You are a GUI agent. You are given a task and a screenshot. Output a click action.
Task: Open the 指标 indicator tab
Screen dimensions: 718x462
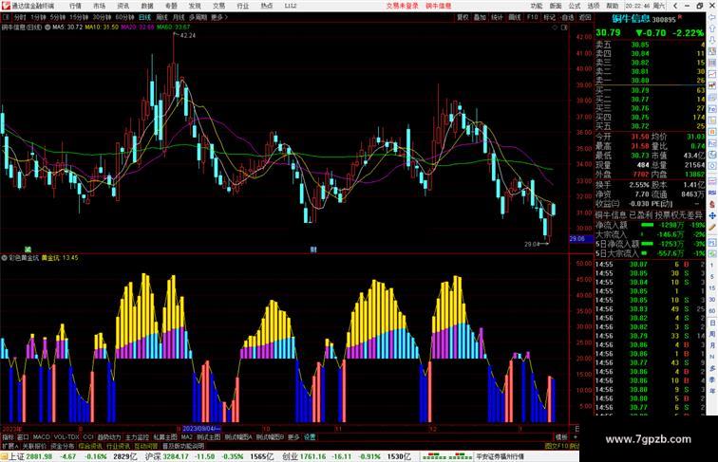[8, 437]
